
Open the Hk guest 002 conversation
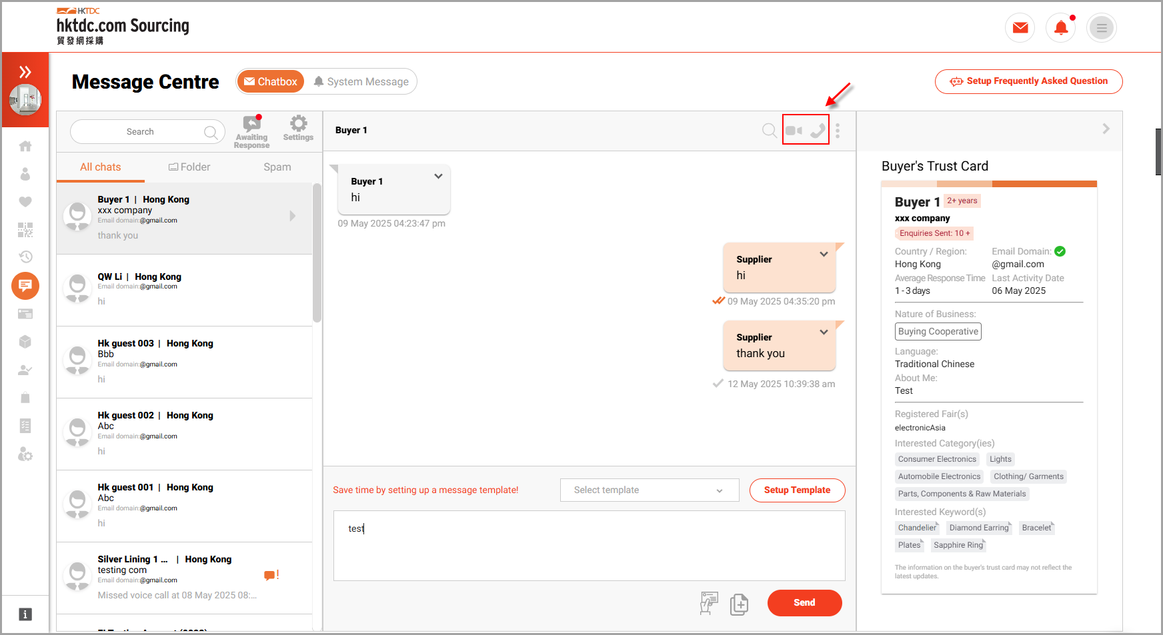184,434
